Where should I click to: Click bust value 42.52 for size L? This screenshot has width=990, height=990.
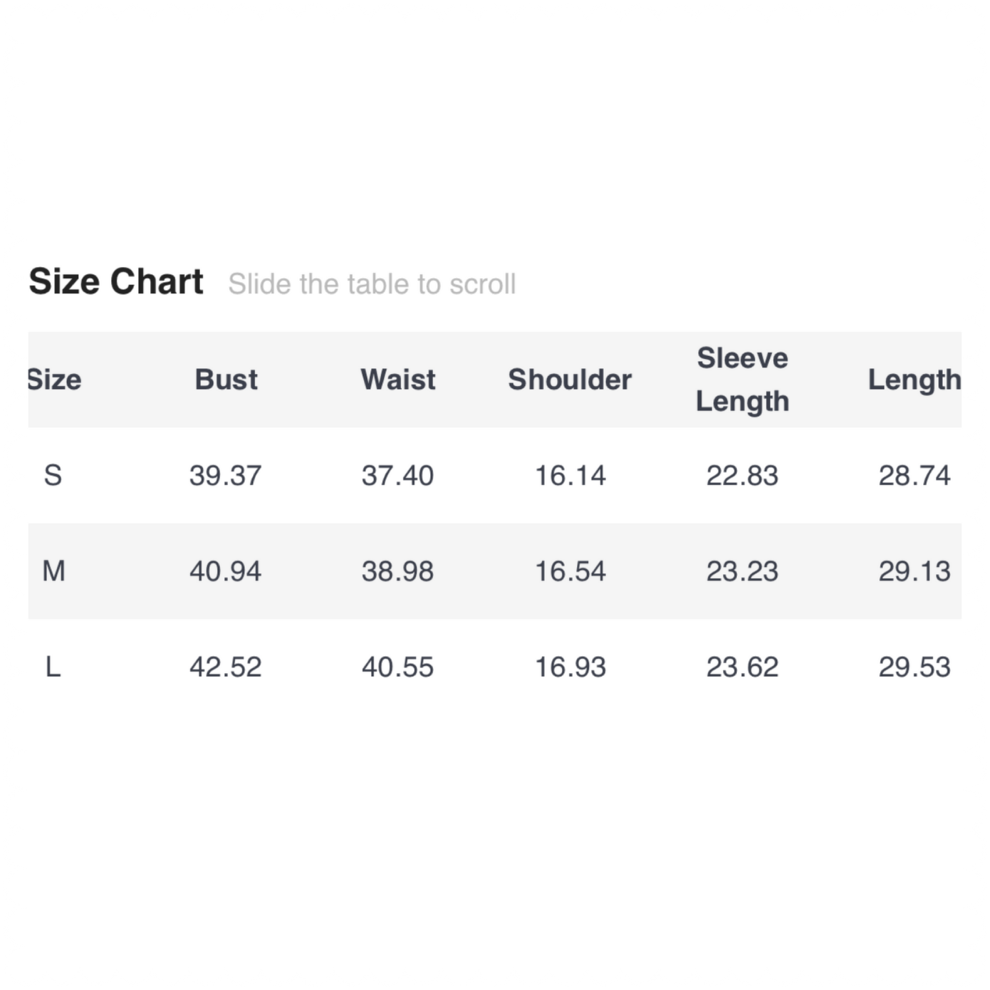point(225,667)
